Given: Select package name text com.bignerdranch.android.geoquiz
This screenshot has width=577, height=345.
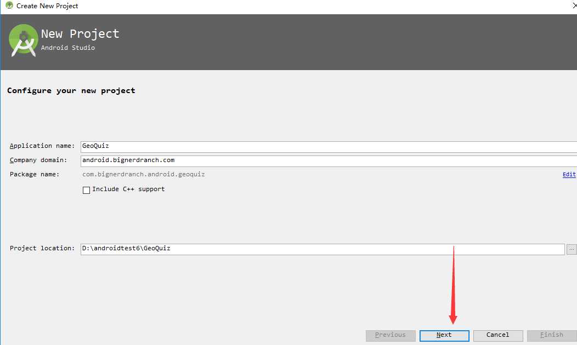Looking at the screenshot, I should pyautogui.click(x=144, y=175).
